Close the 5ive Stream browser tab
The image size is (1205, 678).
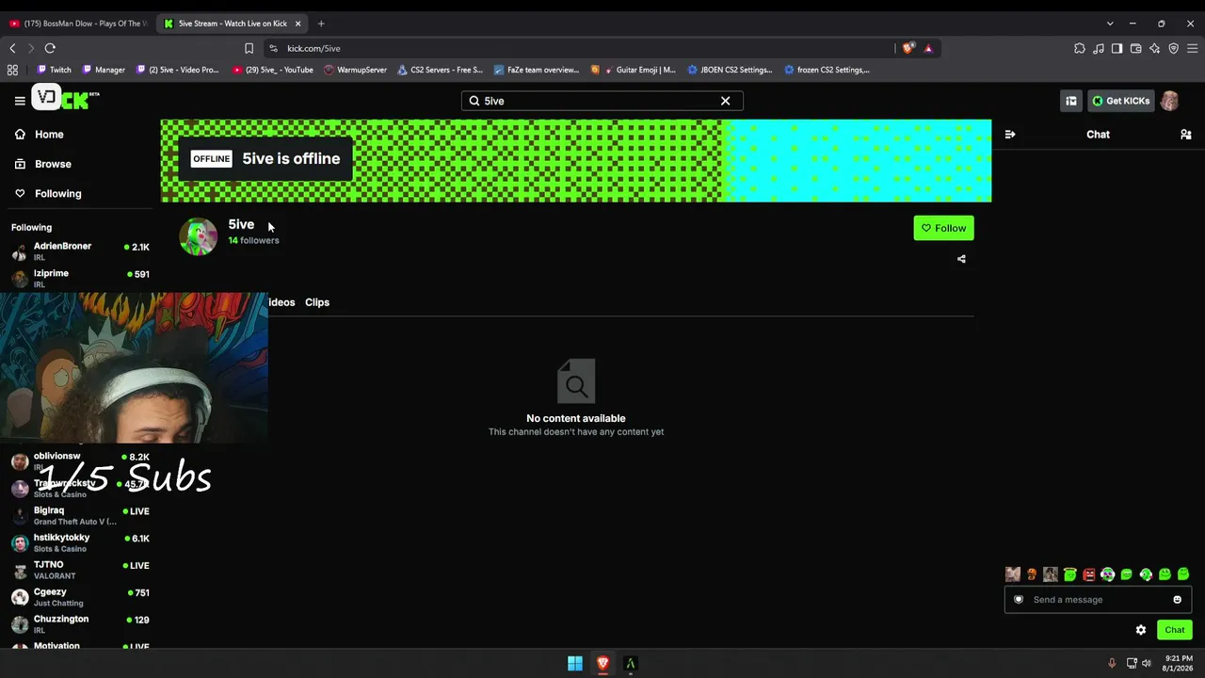pyautogui.click(x=298, y=24)
